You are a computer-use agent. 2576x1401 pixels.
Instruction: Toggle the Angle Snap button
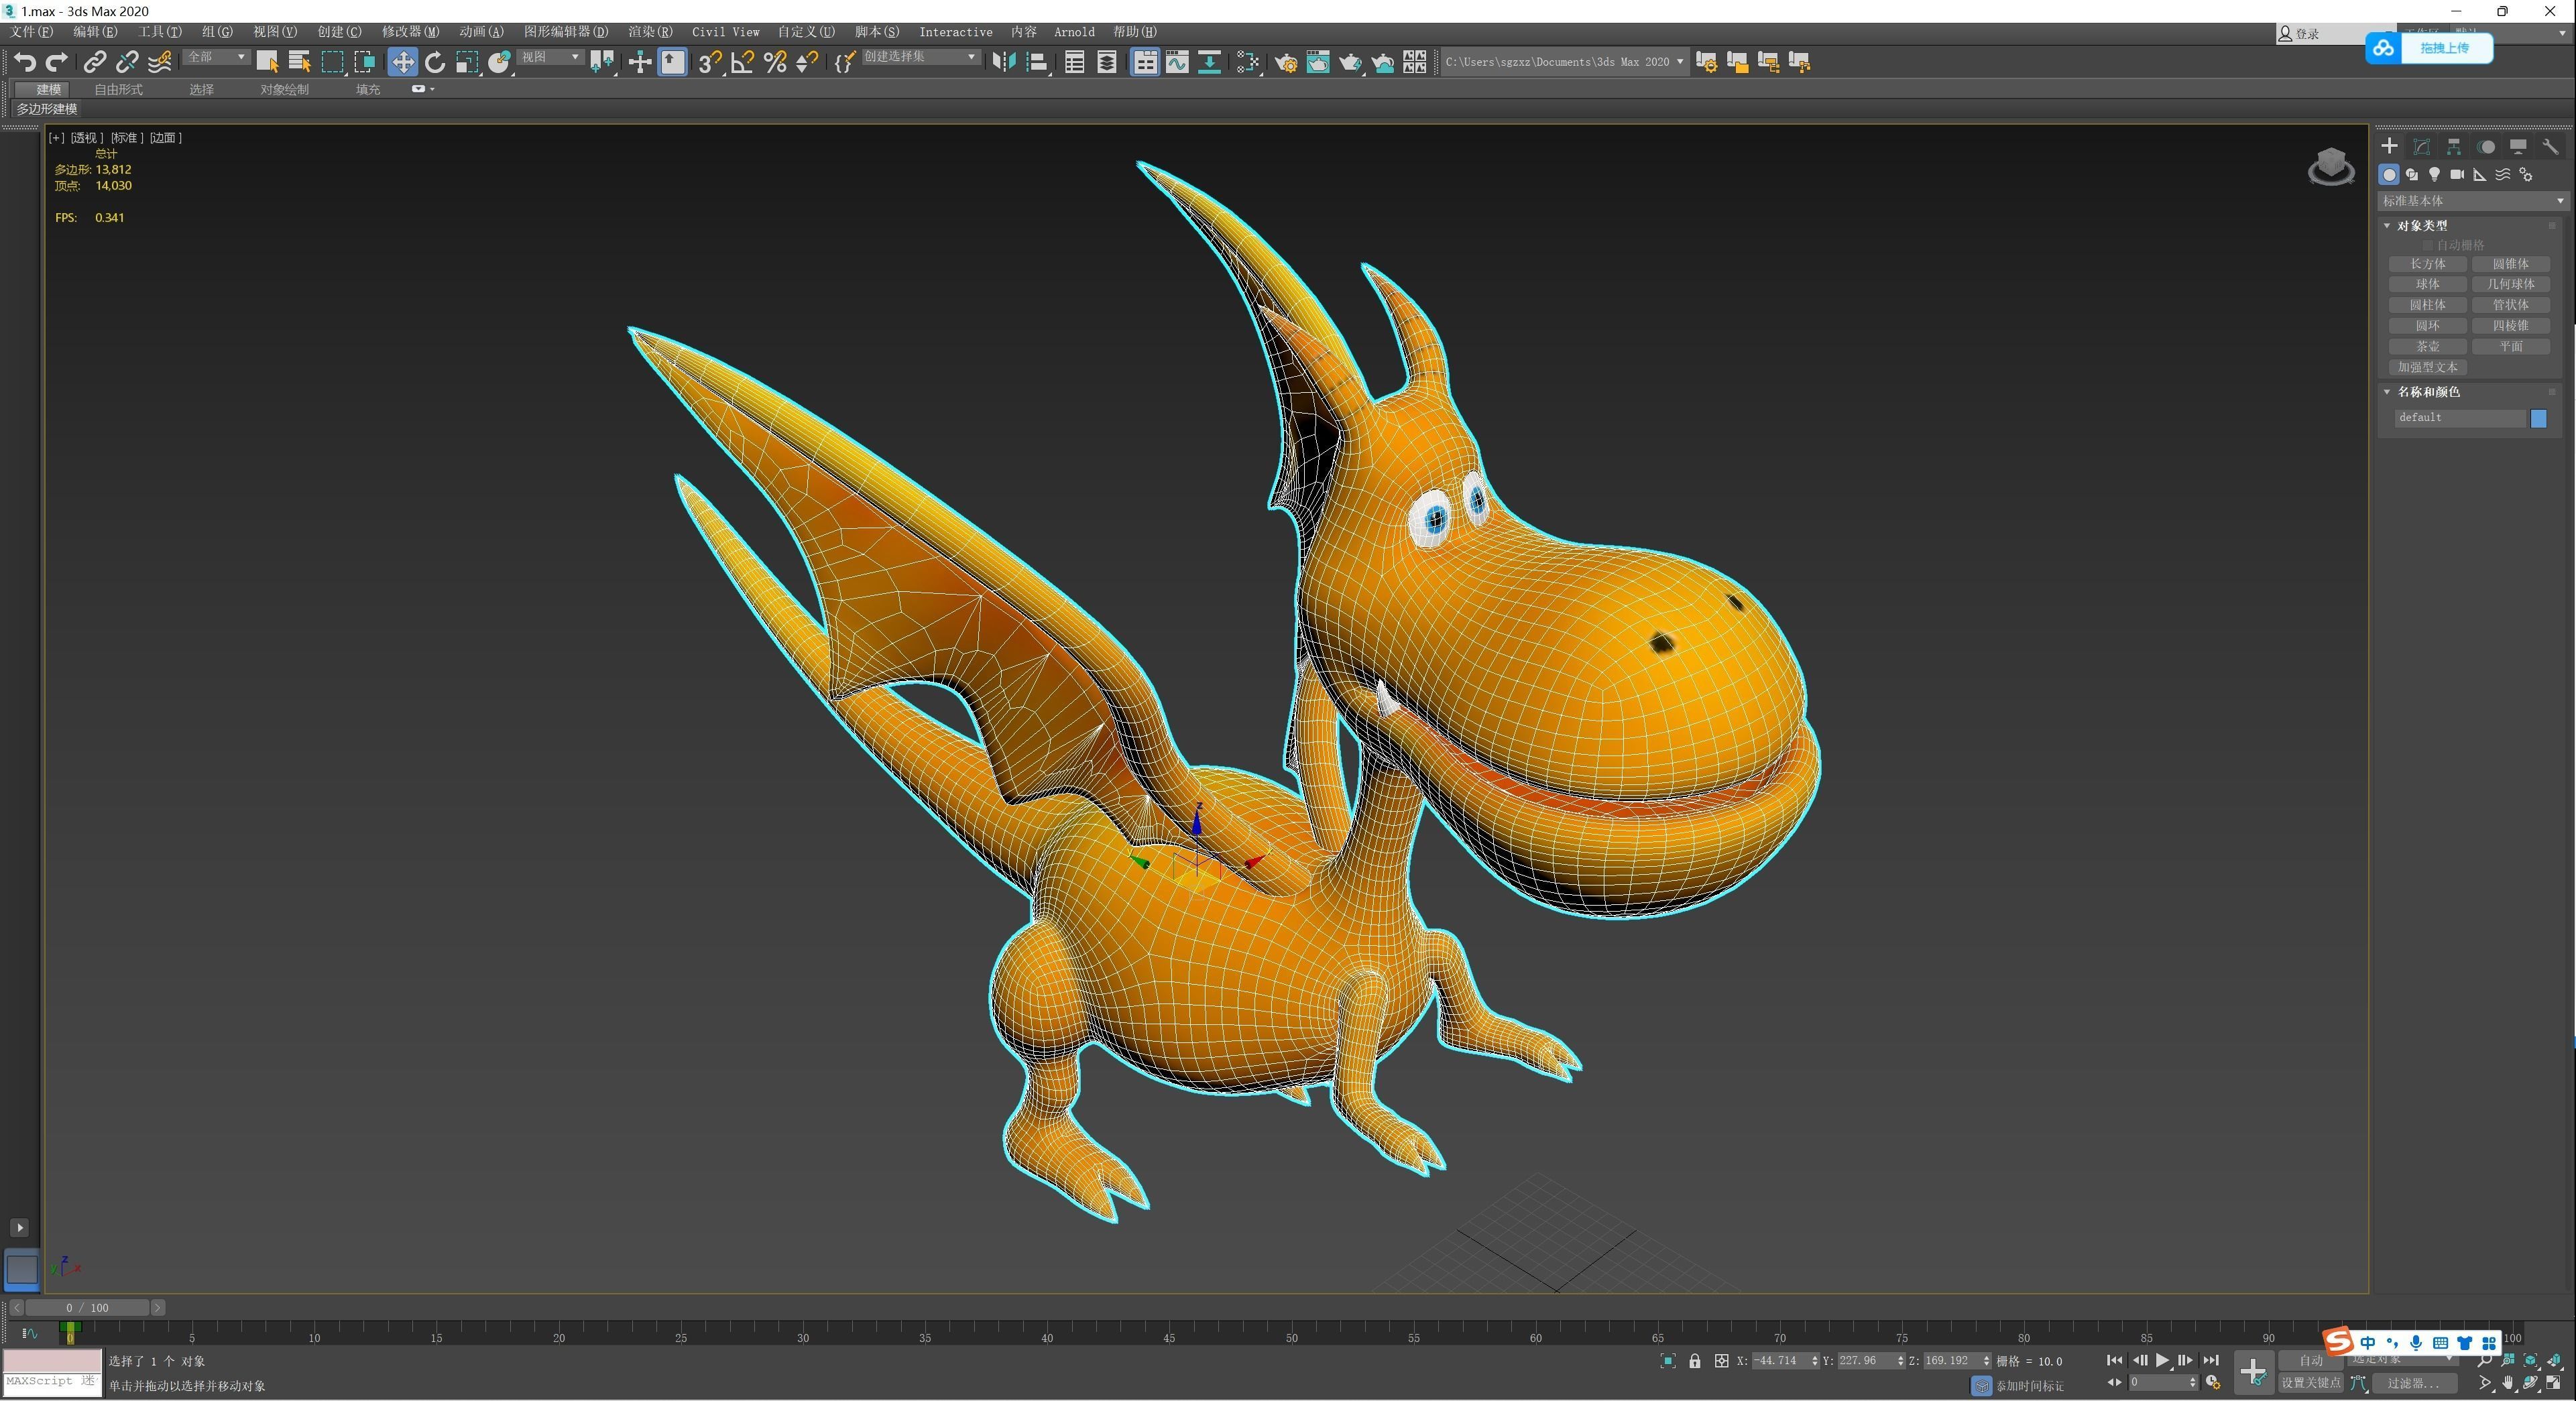743,62
